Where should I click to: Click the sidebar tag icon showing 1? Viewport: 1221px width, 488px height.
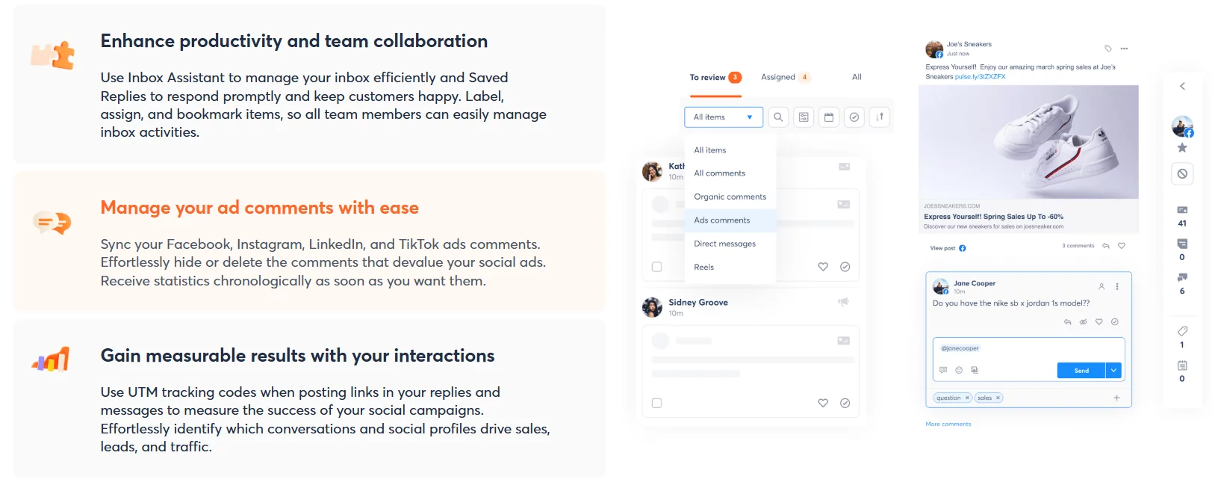click(1182, 331)
